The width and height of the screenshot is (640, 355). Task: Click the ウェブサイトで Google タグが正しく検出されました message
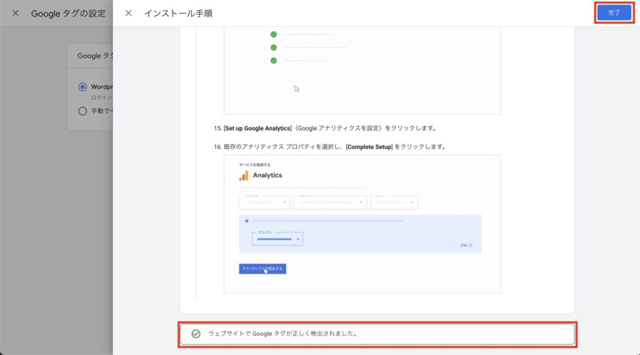point(283,334)
